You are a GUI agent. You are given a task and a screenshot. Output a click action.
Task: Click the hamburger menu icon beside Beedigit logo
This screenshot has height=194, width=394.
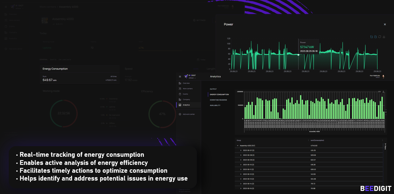coord(180,76)
